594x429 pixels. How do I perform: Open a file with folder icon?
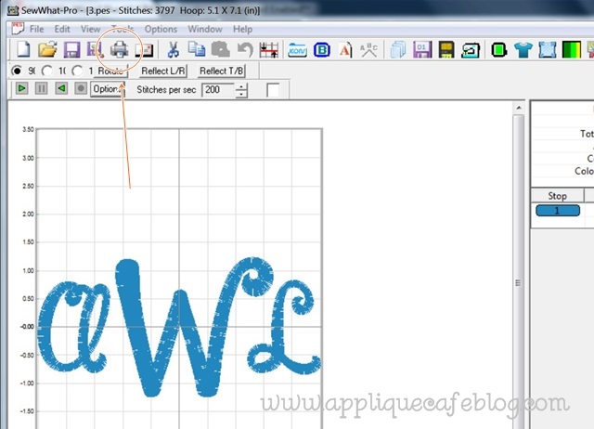point(47,49)
